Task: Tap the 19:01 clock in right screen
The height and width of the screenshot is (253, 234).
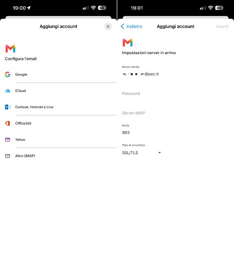Action: [137, 8]
